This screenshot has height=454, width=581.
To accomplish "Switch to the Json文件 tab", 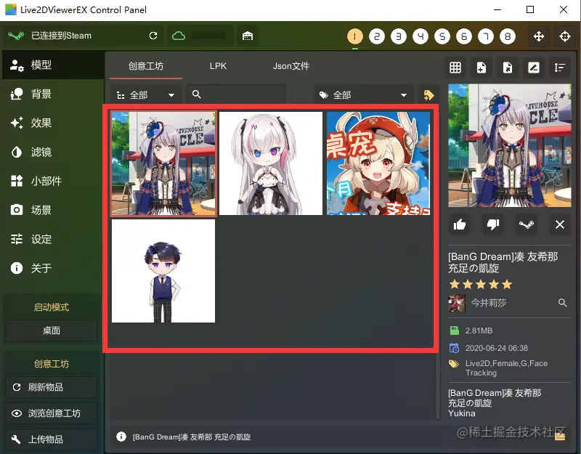I will [291, 66].
